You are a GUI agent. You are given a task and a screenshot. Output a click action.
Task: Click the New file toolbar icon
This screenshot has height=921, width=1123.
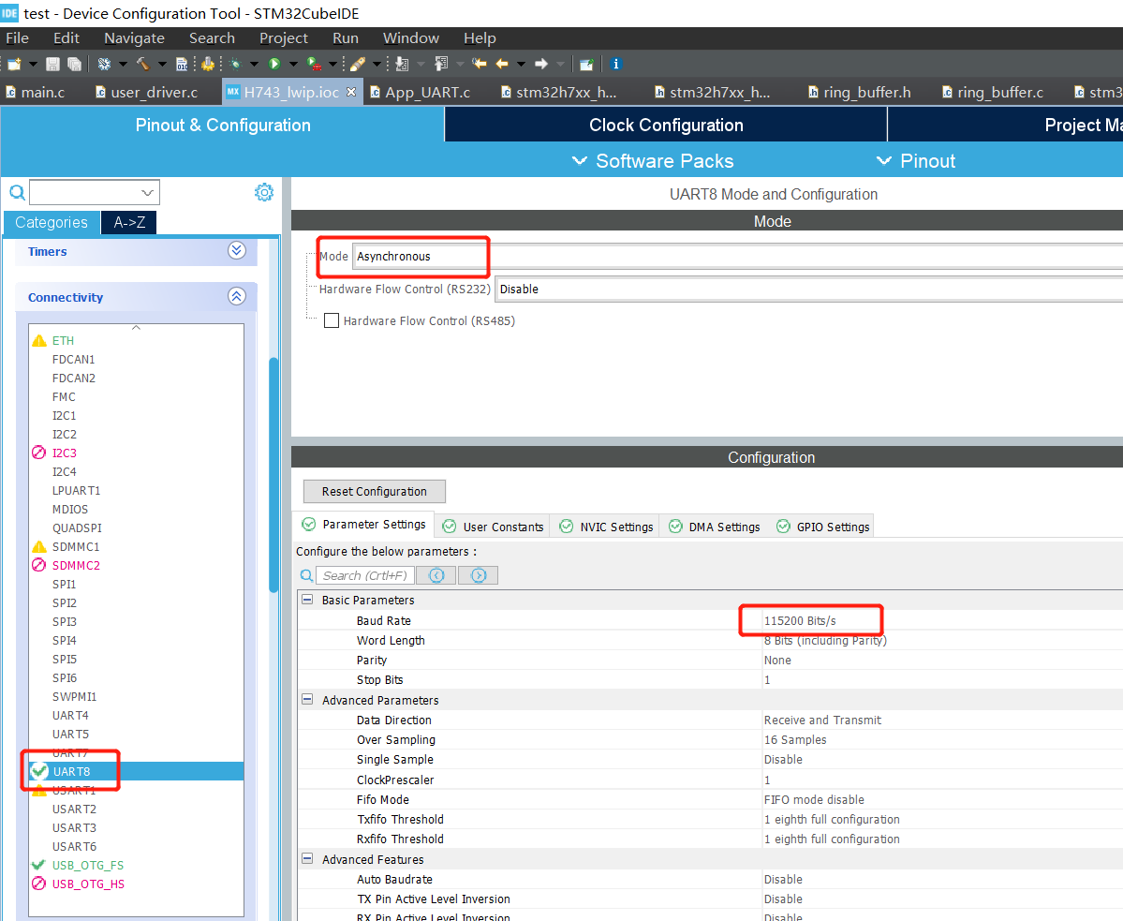(14, 65)
